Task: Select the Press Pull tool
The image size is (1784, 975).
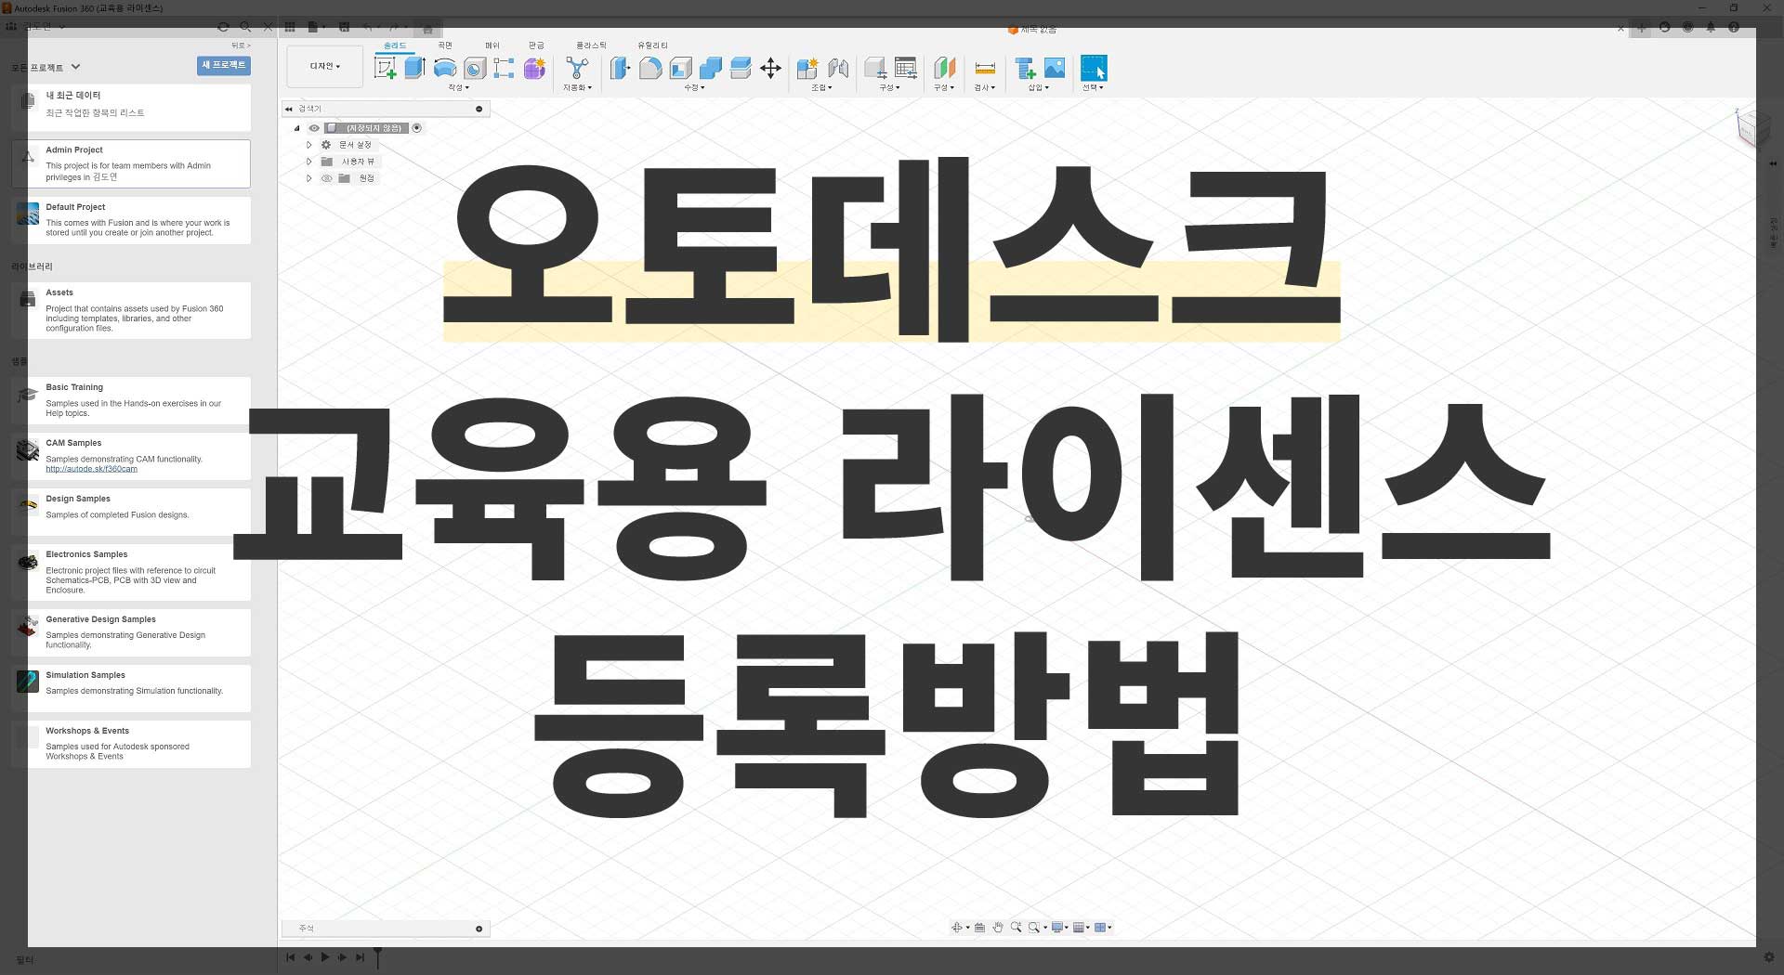Action: click(x=620, y=68)
